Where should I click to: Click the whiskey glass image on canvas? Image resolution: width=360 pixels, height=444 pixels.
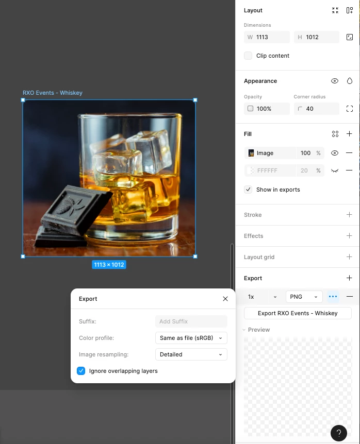click(109, 178)
